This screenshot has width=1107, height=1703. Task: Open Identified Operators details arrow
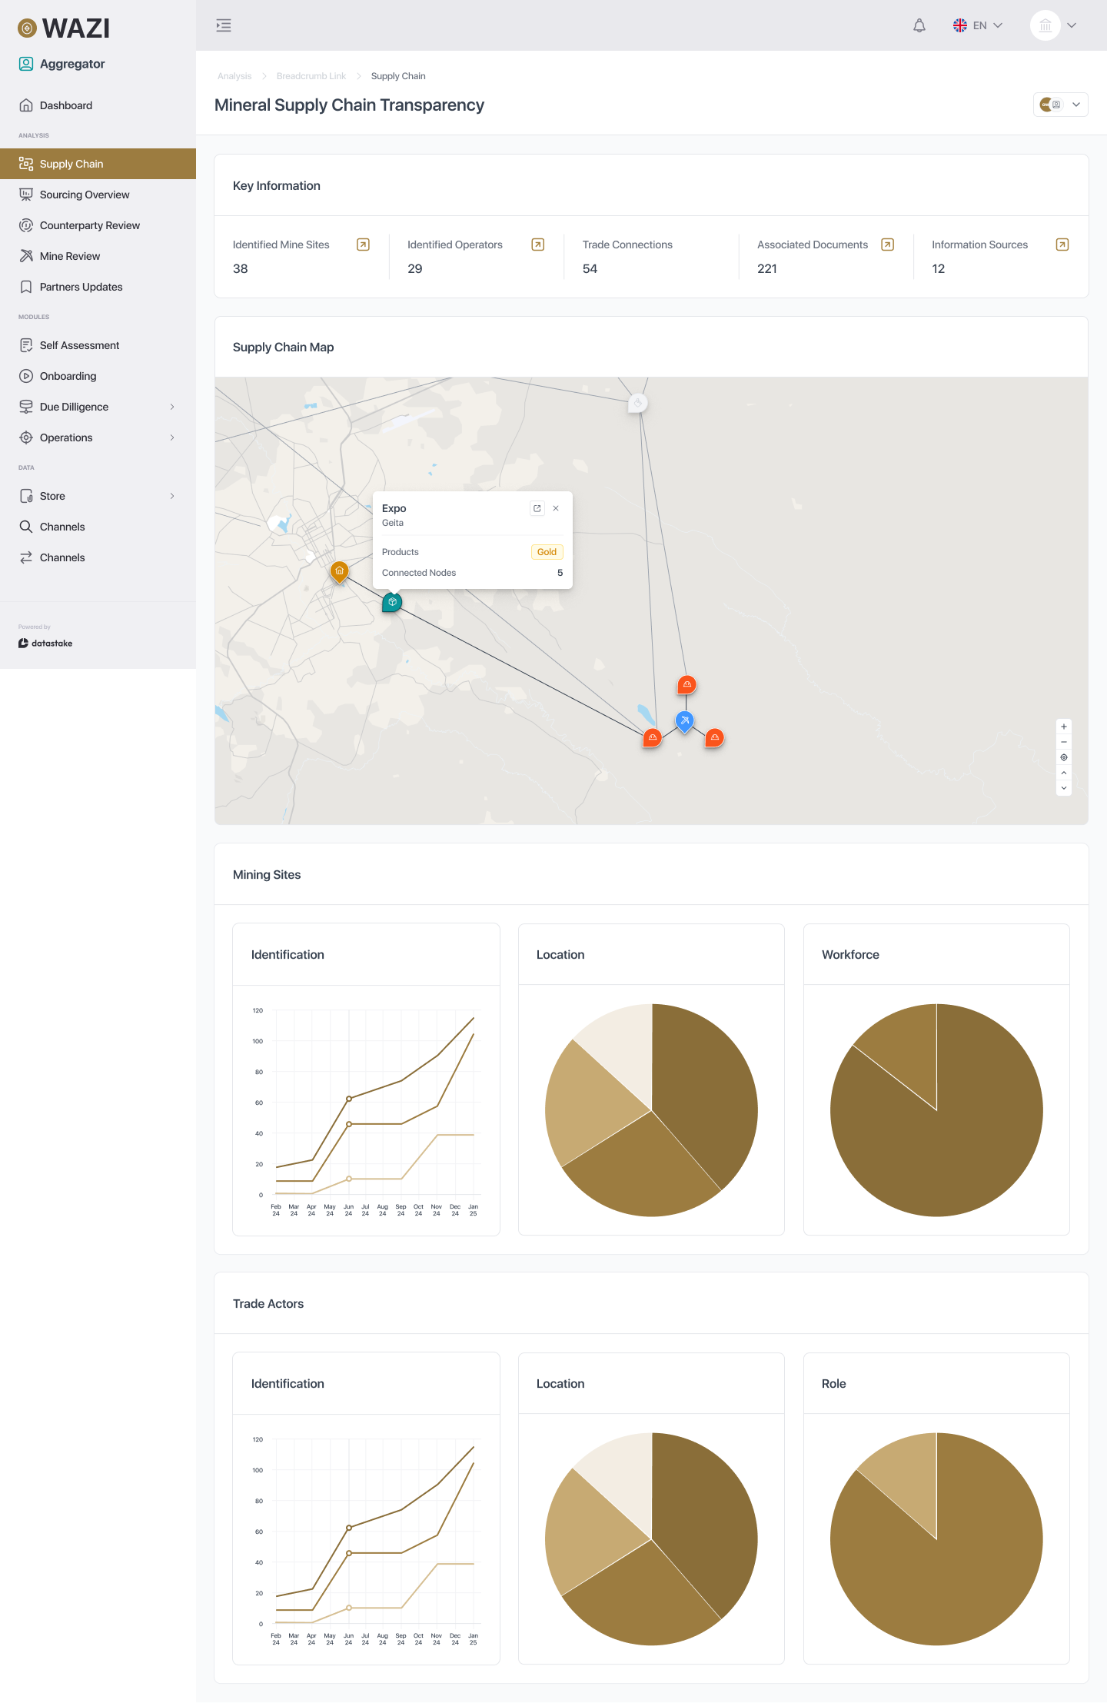tap(538, 244)
